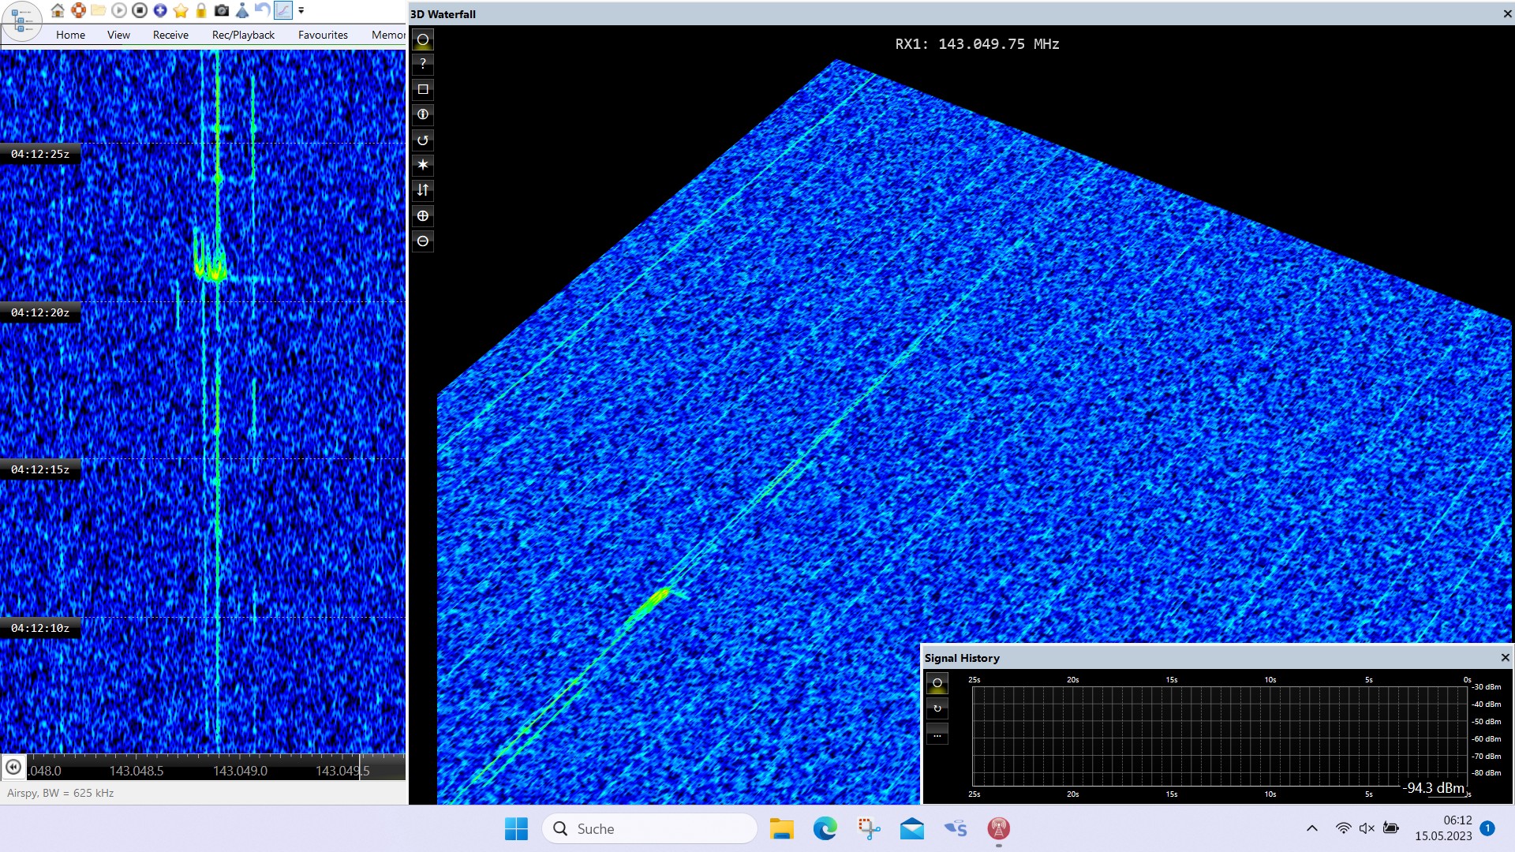Click the open folder icon
The width and height of the screenshot is (1515, 852).
coord(99,10)
